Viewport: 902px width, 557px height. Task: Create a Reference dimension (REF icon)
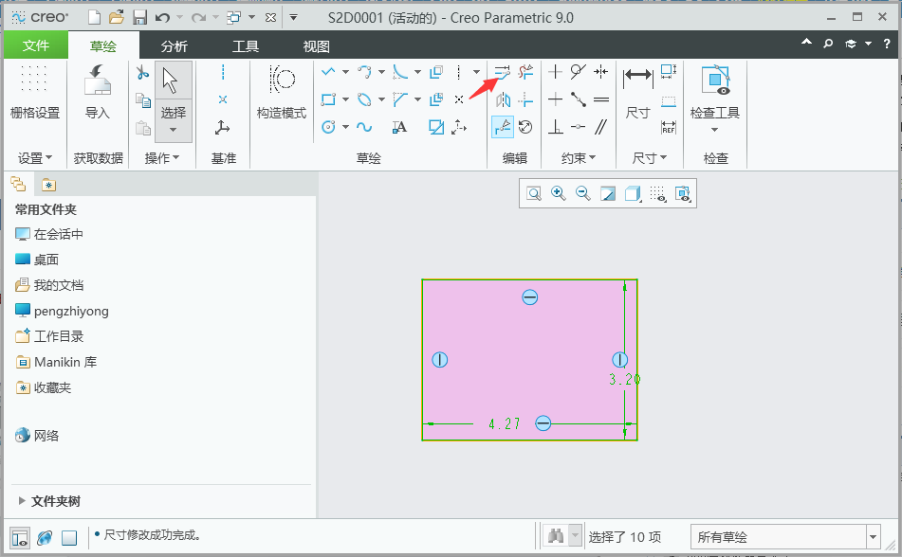click(669, 127)
